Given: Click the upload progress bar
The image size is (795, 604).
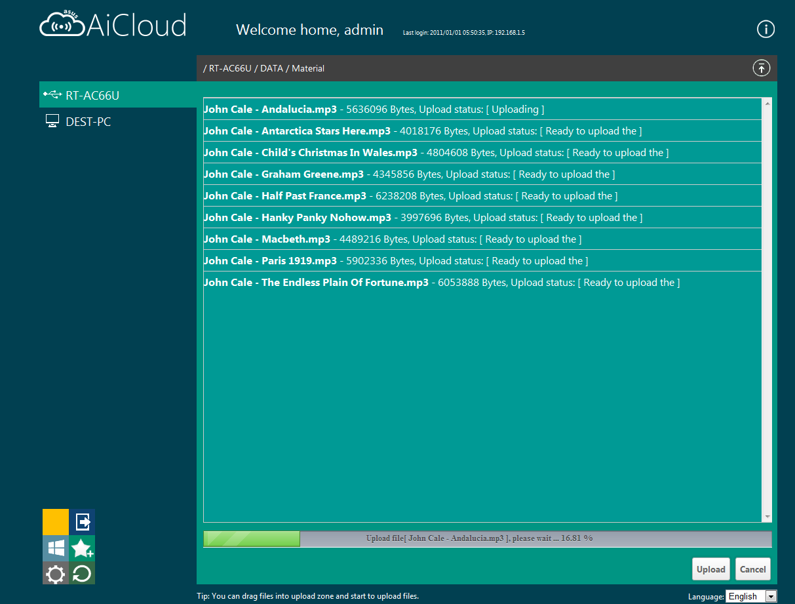Looking at the screenshot, I should pyautogui.click(x=488, y=538).
